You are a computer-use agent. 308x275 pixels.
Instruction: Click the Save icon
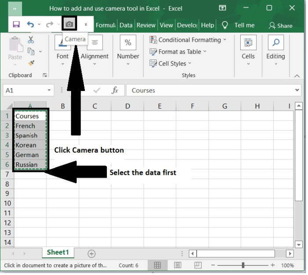(16, 25)
